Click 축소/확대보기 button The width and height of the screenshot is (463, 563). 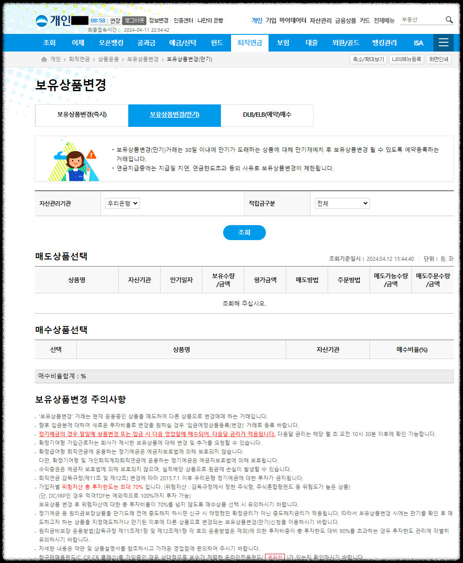(368, 59)
